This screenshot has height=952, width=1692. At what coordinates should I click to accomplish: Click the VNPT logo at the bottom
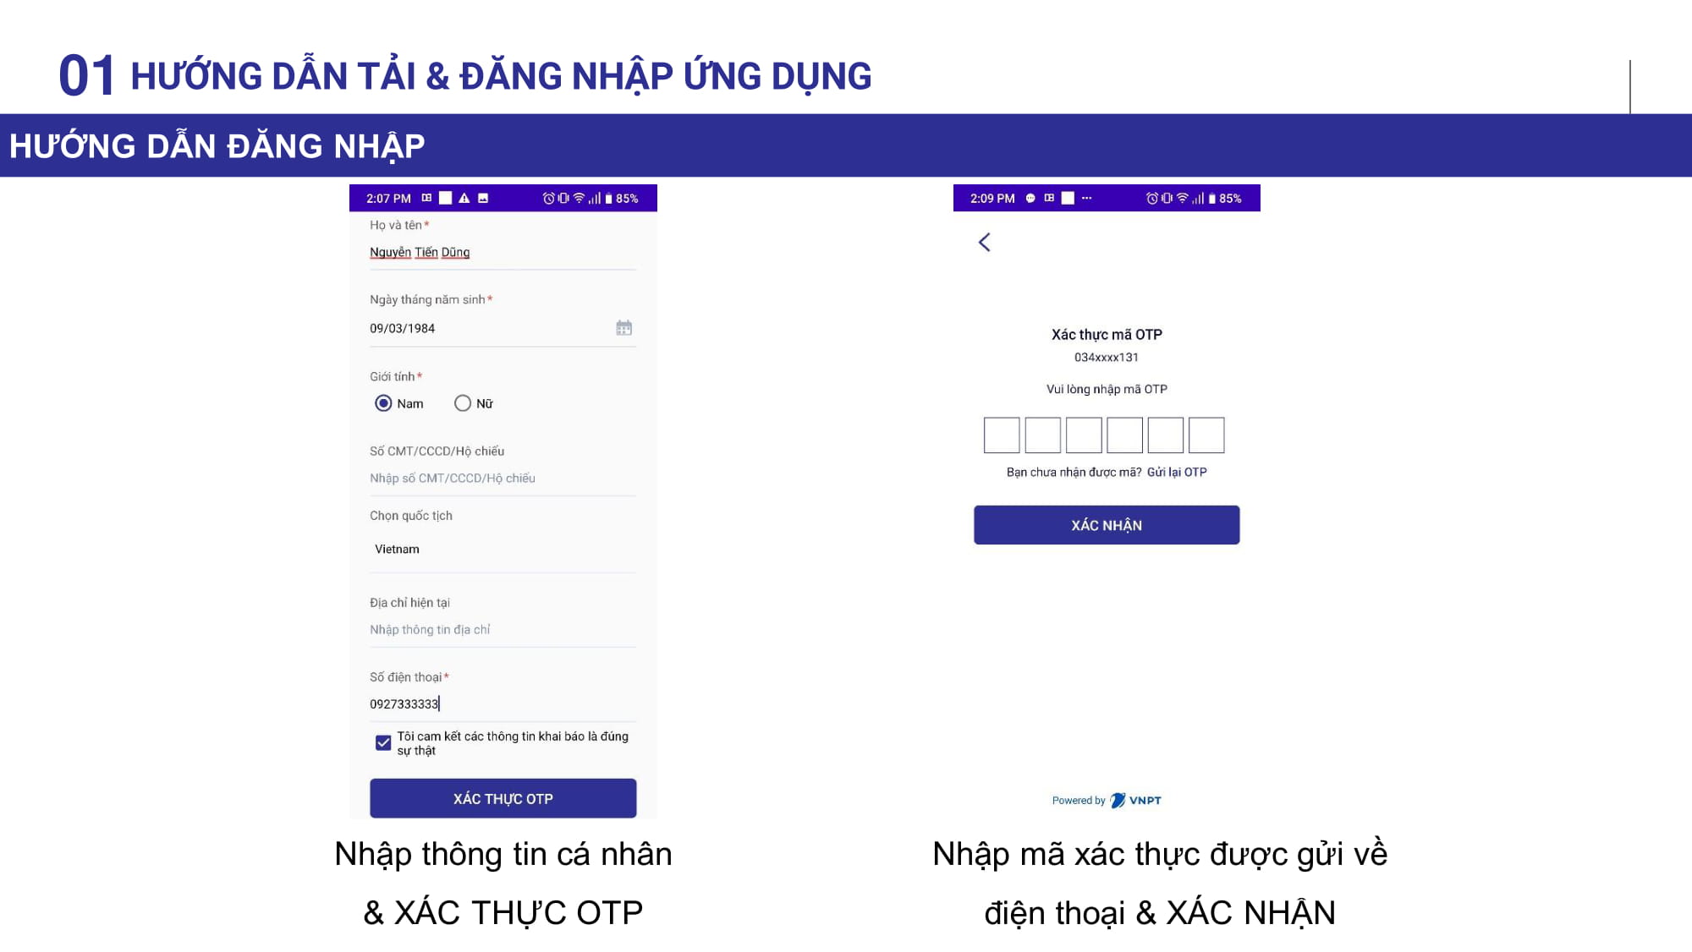coord(1135,801)
